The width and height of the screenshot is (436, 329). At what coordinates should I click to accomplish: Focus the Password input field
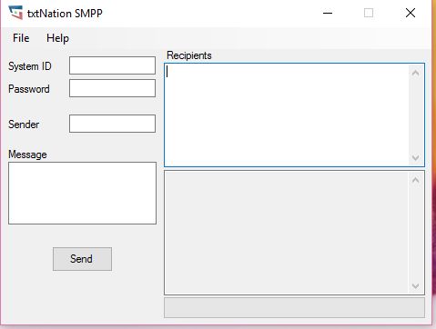[x=112, y=88]
